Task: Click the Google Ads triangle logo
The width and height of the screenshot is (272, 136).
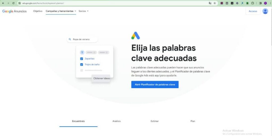Action: pos(135,36)
